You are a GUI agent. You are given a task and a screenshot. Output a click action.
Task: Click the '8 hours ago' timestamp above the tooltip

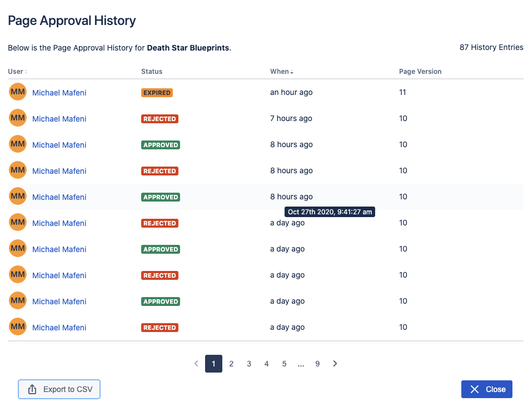pos(291,197)
